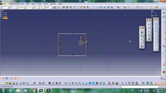The width and height of the screenshot is (166, 93).
Task: Open the View menu
Action: [x=33, y=4]
